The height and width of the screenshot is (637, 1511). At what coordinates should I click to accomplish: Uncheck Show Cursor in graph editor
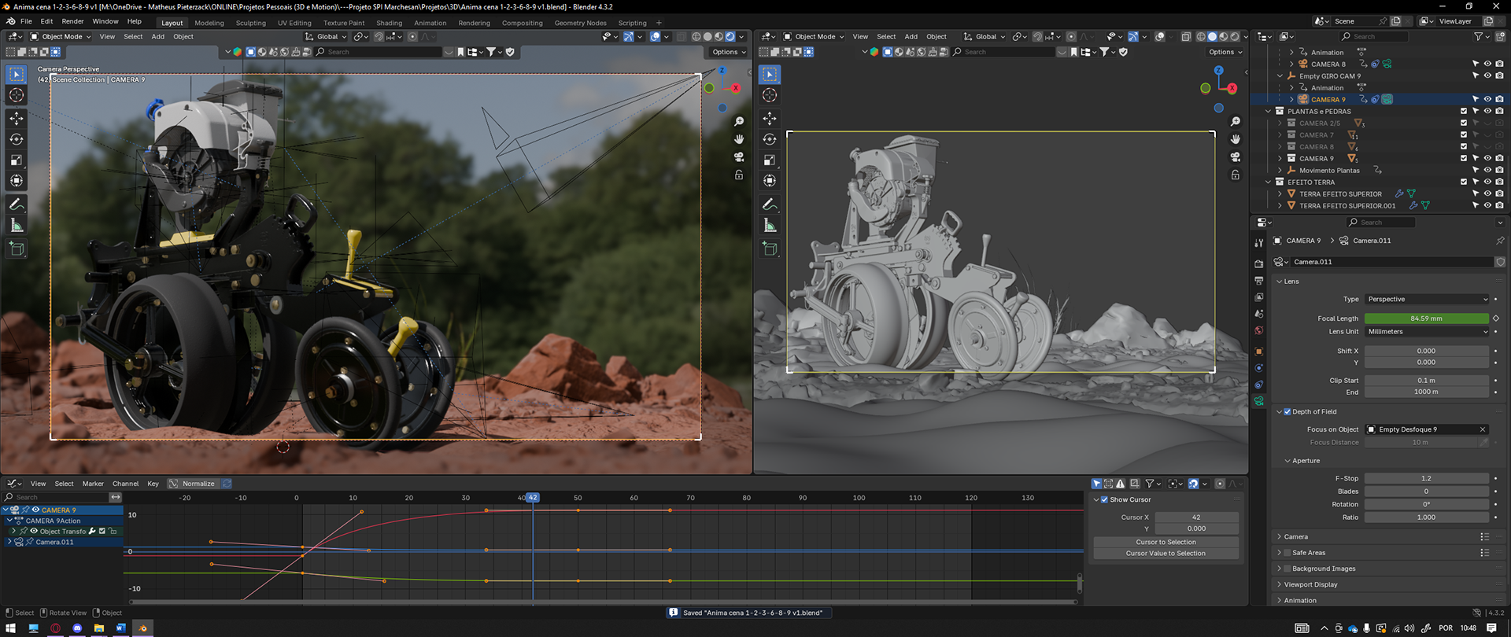tap(1104, 499)
